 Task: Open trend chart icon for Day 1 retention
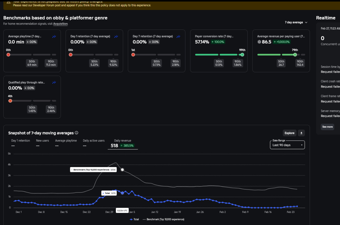pos(116,37)
